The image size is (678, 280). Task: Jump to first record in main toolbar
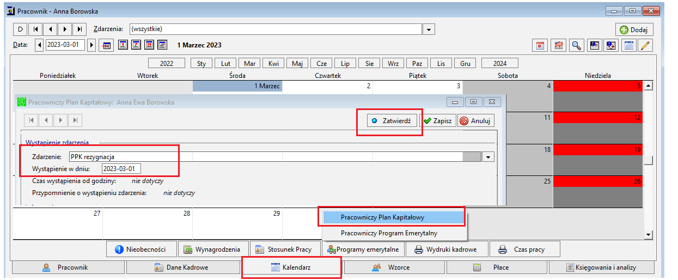click(35, 29)
